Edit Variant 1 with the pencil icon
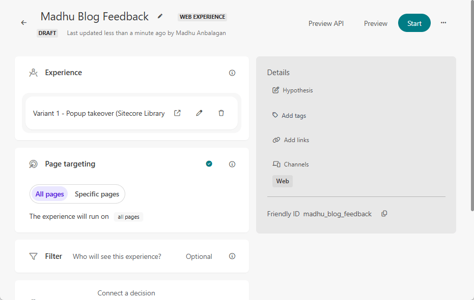 199,113
